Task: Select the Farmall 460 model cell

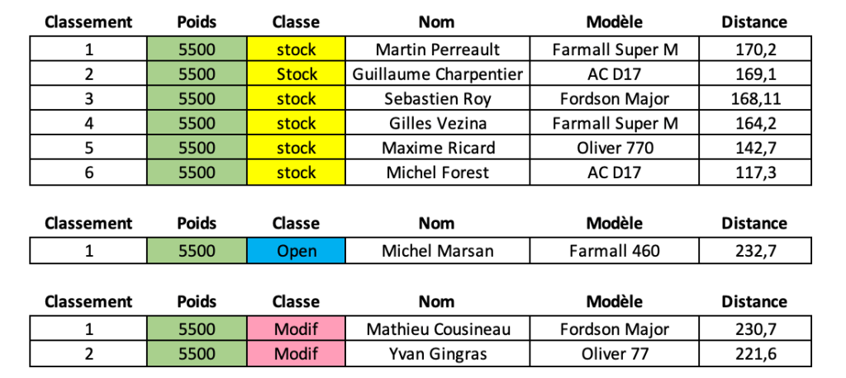Action: pyautogui.click(x=614, y=251)
